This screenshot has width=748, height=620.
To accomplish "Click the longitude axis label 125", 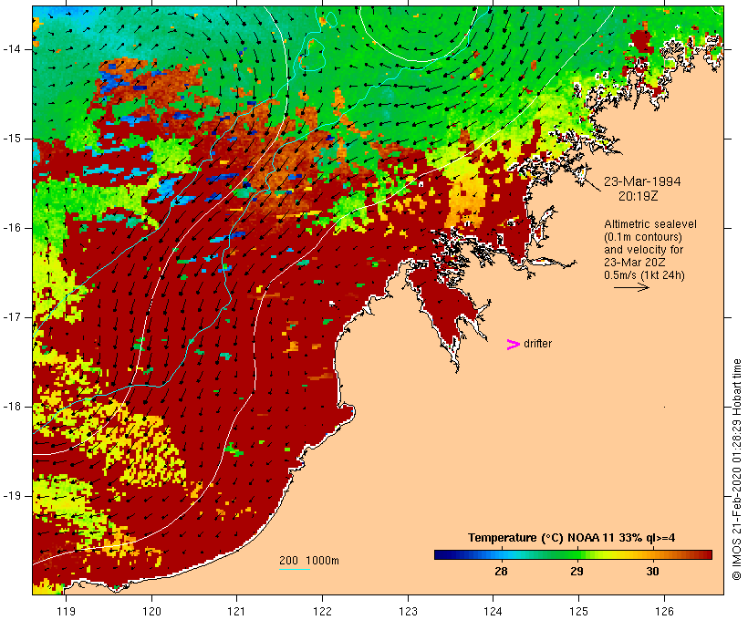I will tap(578, 611).
